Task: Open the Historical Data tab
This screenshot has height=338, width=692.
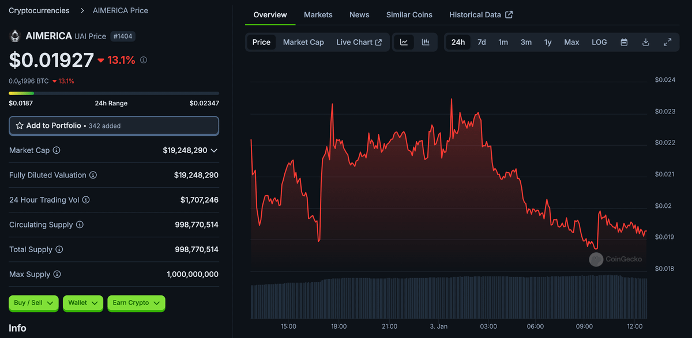Action: click(x=481, y=14)
